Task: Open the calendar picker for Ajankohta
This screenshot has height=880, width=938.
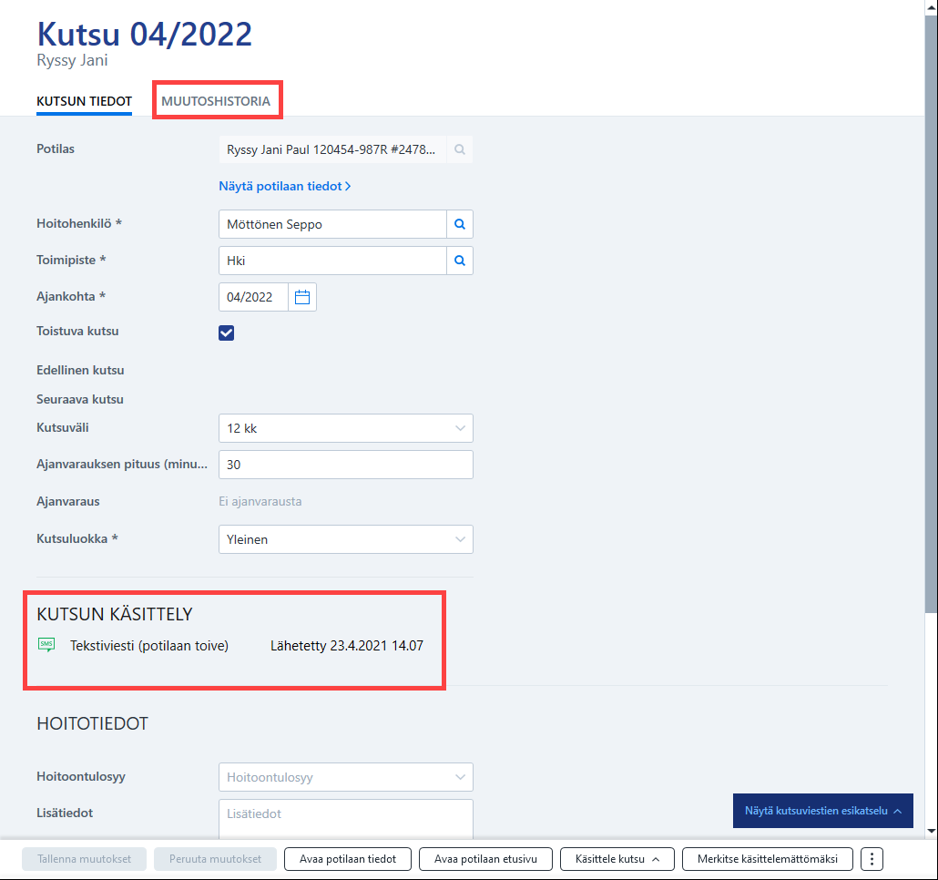Action: (302, 297)
